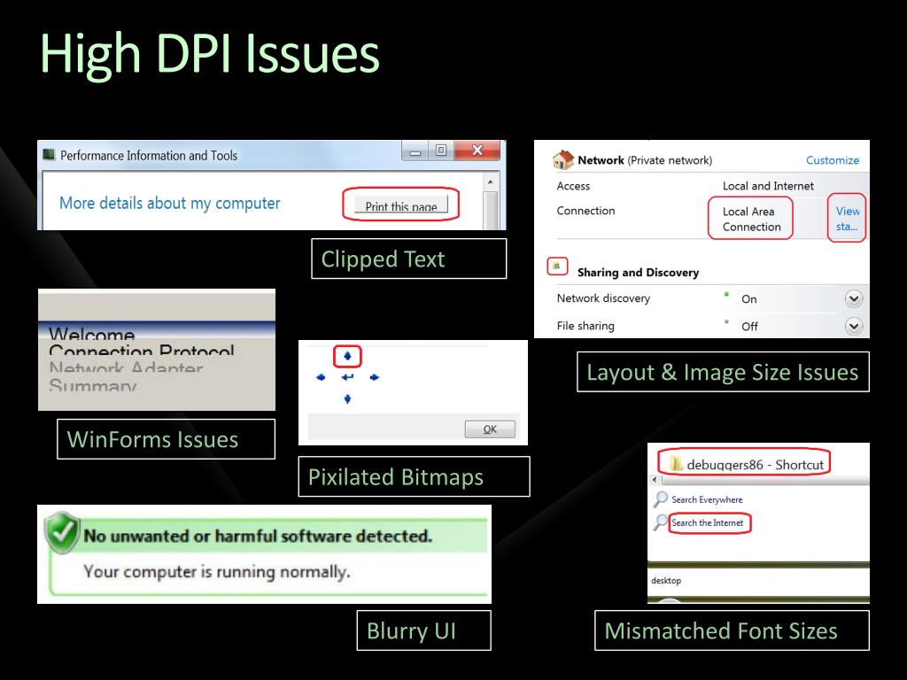
Task: Click the Sharing and Discovery small icon
Action: coord(556,266)
